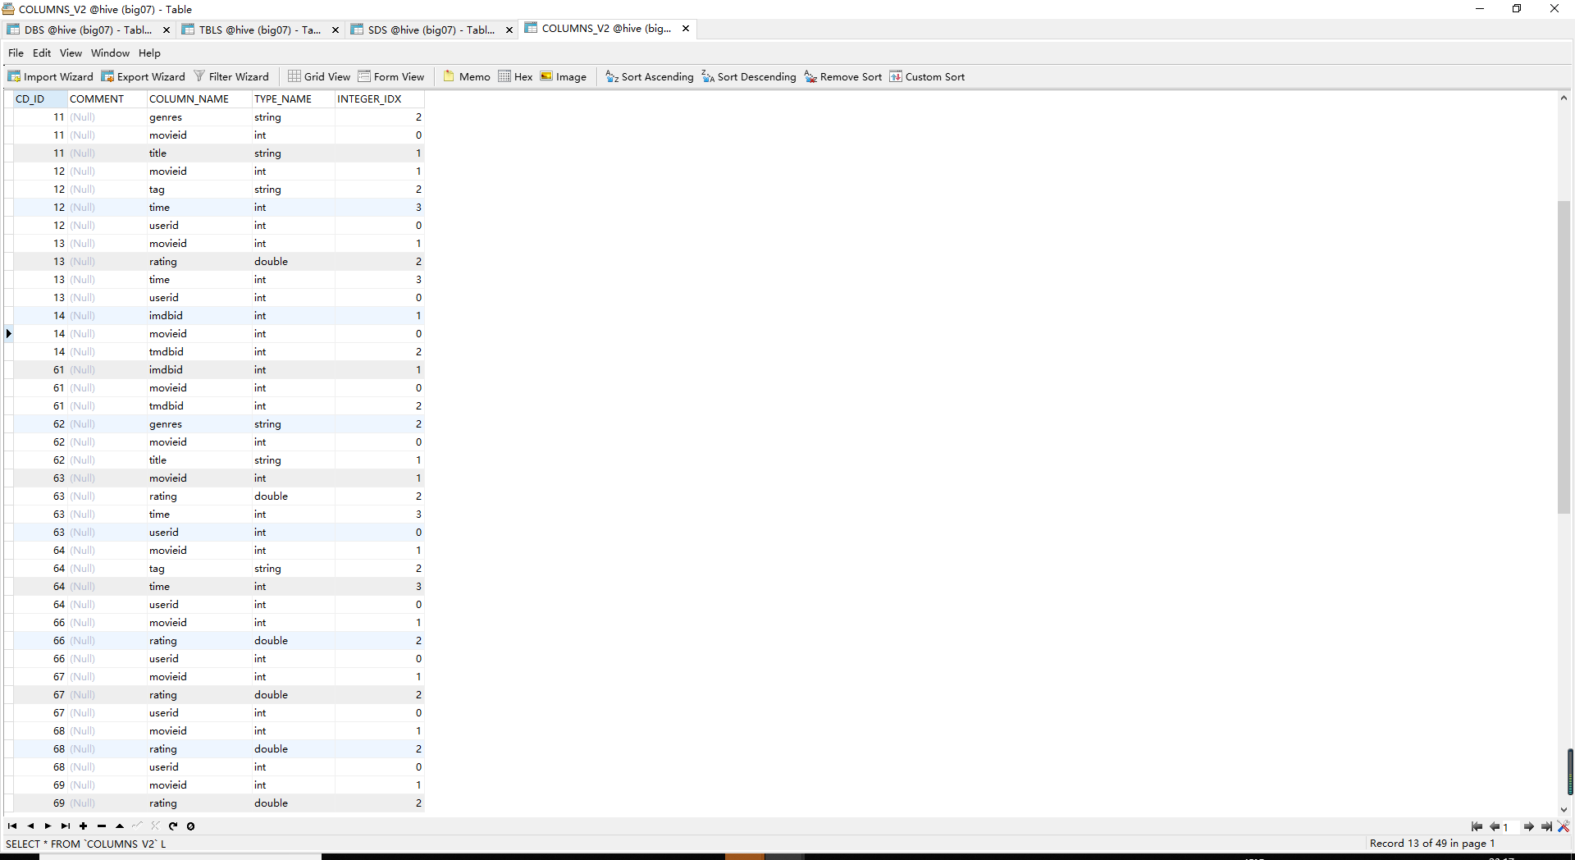Click the SQL statement in status bar
The height and width of the screenshot is (860, 1575).
click(x=85, y=844)
